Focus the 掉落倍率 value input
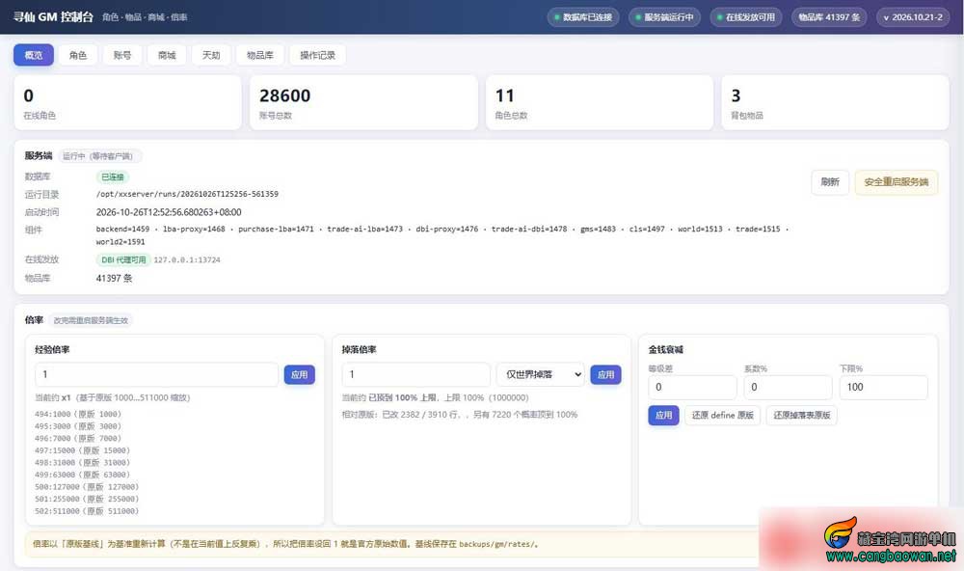Image resolution: width=964 pixels, height=571 pixels. 416,374
